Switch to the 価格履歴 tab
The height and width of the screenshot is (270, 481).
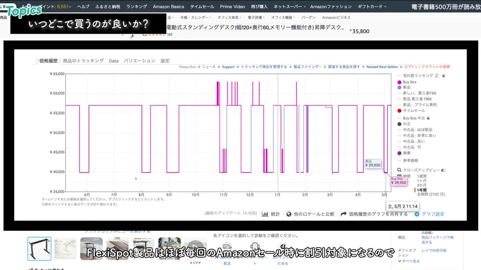(48, 61)
